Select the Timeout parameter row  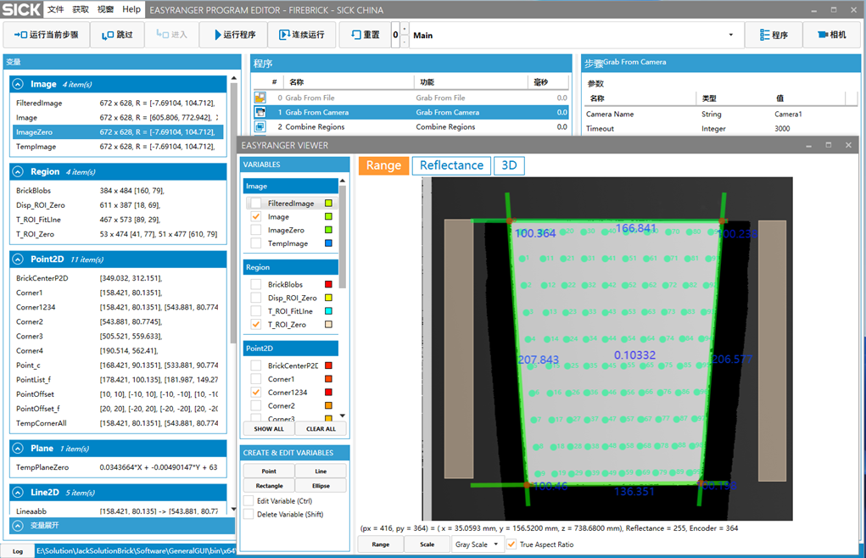(720, 129)
